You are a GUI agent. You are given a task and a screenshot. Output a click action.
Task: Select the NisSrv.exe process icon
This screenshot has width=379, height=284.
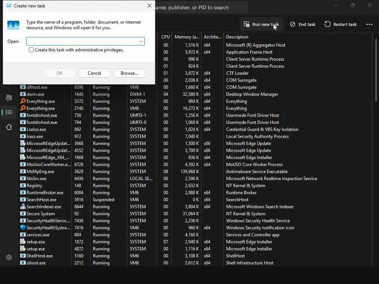[x=23, y=179]
